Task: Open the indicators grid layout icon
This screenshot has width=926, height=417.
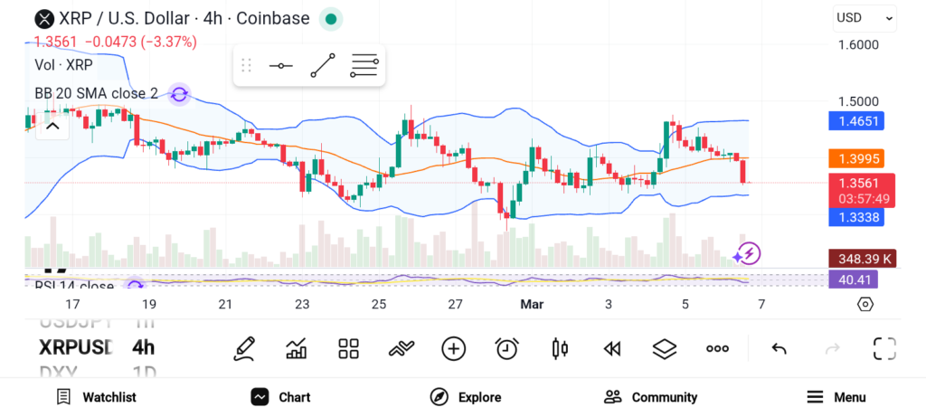Action: point(348,348)
